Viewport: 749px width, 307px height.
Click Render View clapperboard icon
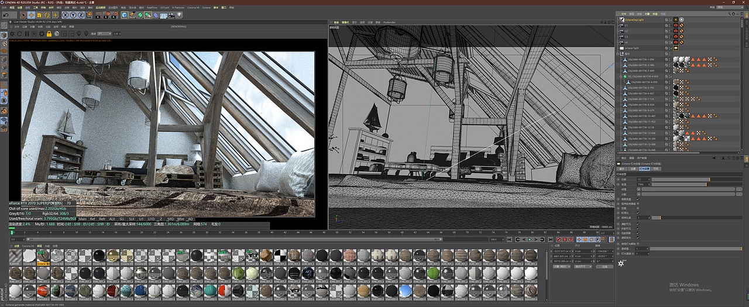99,15
